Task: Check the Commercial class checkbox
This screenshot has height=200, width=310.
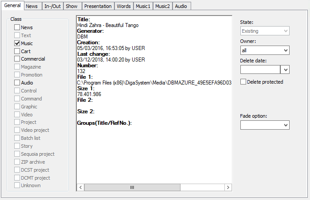Action: (x=17, y=59)
